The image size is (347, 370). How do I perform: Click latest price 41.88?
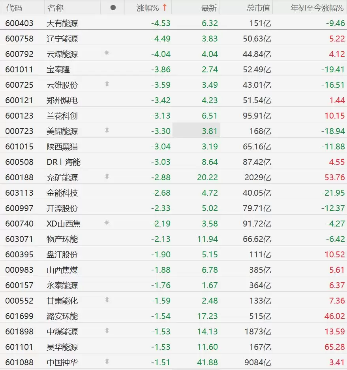click(207, 362)
